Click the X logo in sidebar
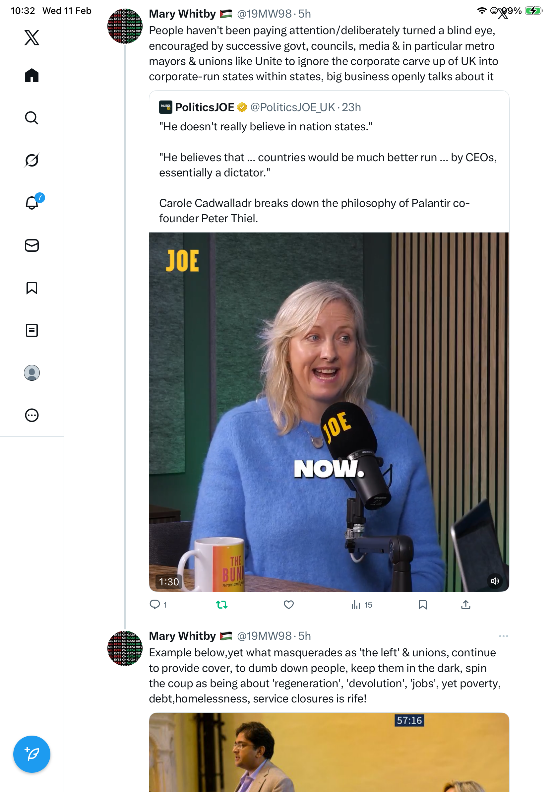Screen dimensions: 553x792 coord(32,37)
